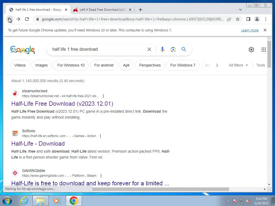Screen dimensions: 275x206
Task: View site info via the padlock icon
Action: 37,19
